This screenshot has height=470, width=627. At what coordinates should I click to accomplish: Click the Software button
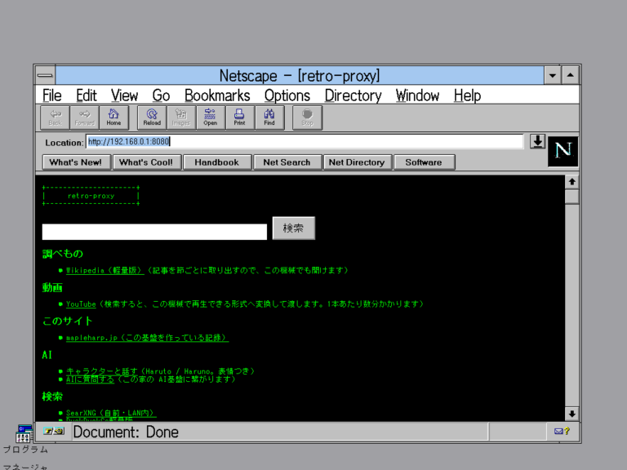(x=424, y=162)
